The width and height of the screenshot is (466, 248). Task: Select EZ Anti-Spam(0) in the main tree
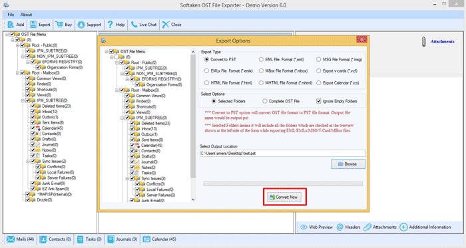tap(55, 189)
